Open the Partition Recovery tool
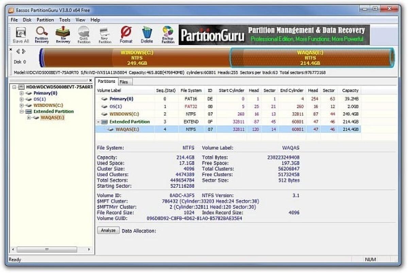This screenshot has width=408, height=273. (x=41, y=34)
